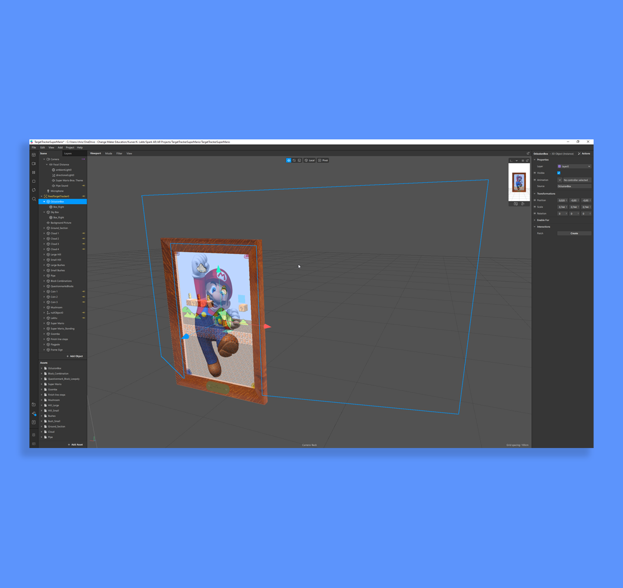Collapse the Properties section

click(534, 160)
